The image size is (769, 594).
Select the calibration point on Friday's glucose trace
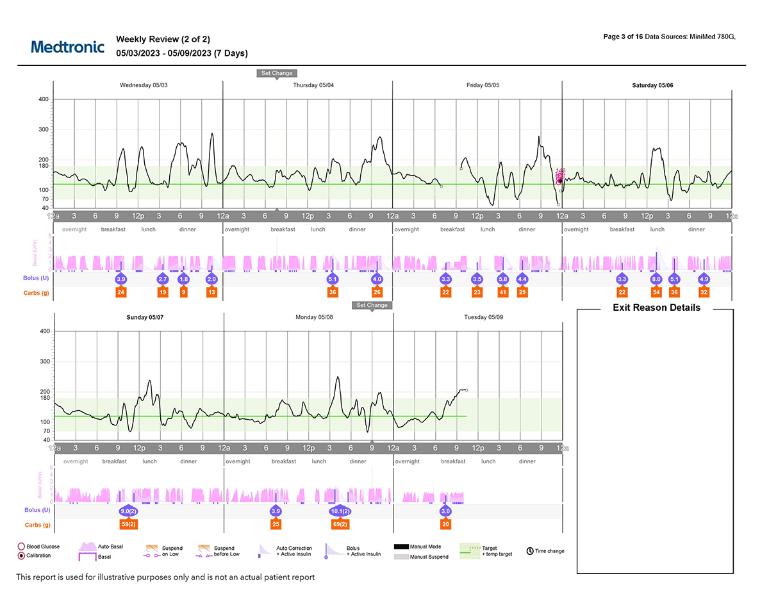tap(559, 181)
